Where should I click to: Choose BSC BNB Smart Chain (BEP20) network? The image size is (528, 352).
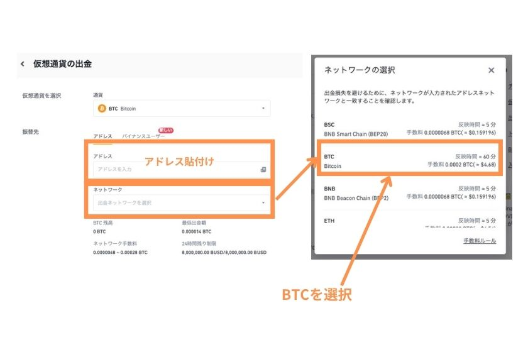[410, 129]
